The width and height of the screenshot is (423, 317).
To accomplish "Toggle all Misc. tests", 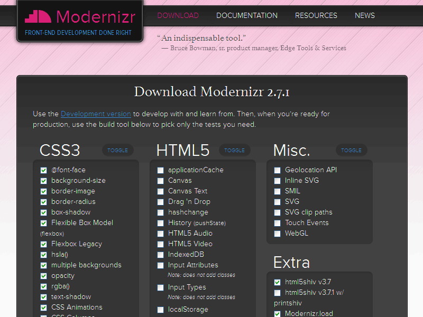I will click(351, 150).
